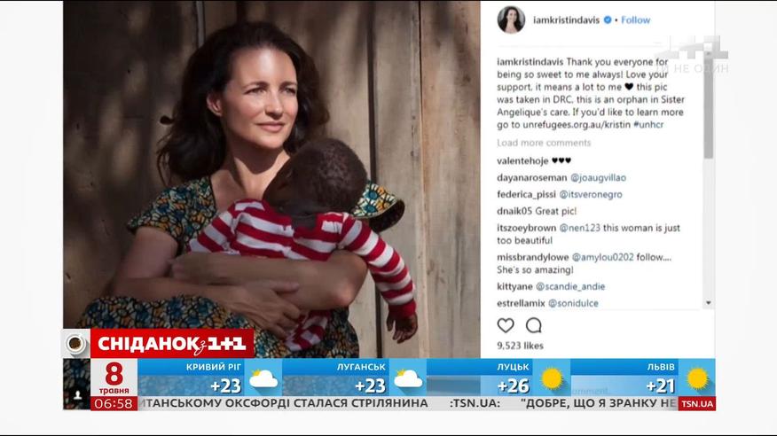Click the scrollbar down arrow in comments

click(709, 303)
